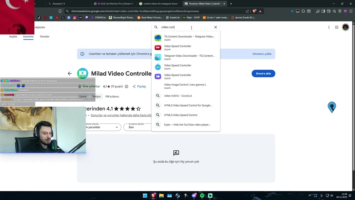This screenshot has height=200, width=355.
Task: Search 'hyde — hide the YouTube video player'
Action: [186, 125]
